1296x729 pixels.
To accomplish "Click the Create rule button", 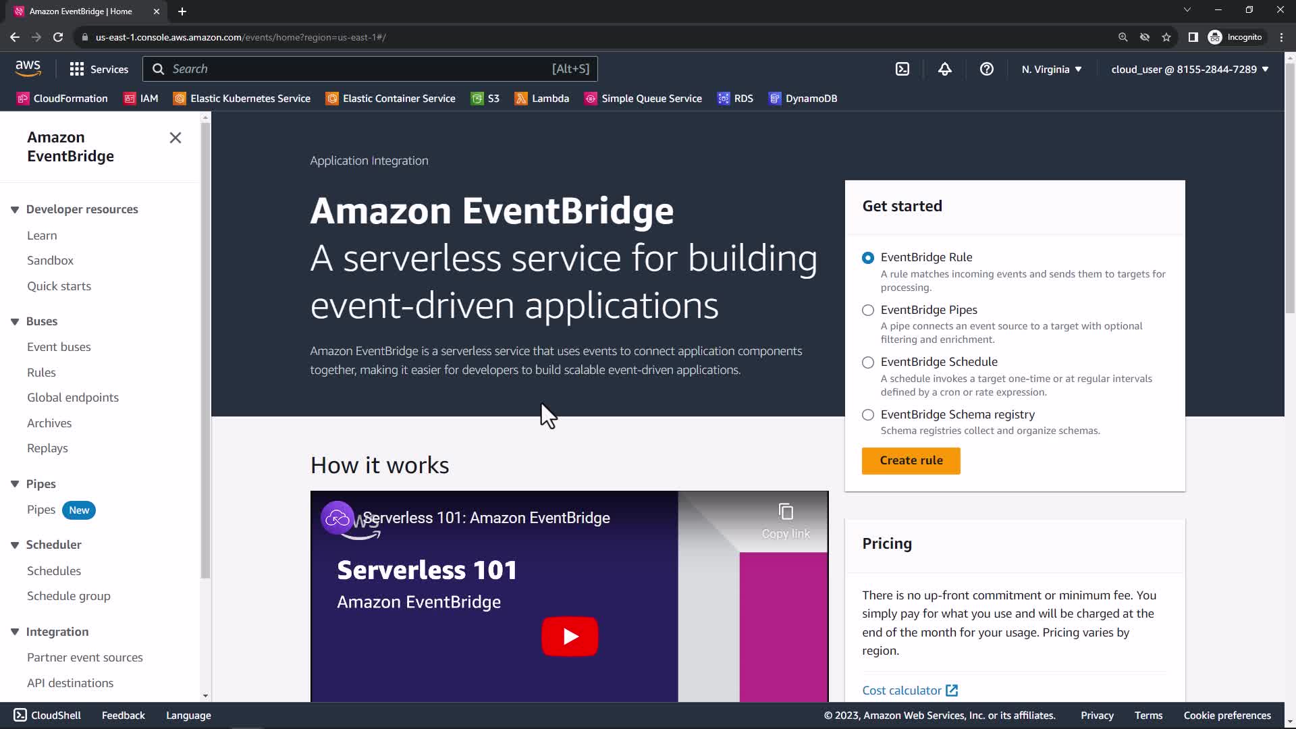I will coord(911,460).
